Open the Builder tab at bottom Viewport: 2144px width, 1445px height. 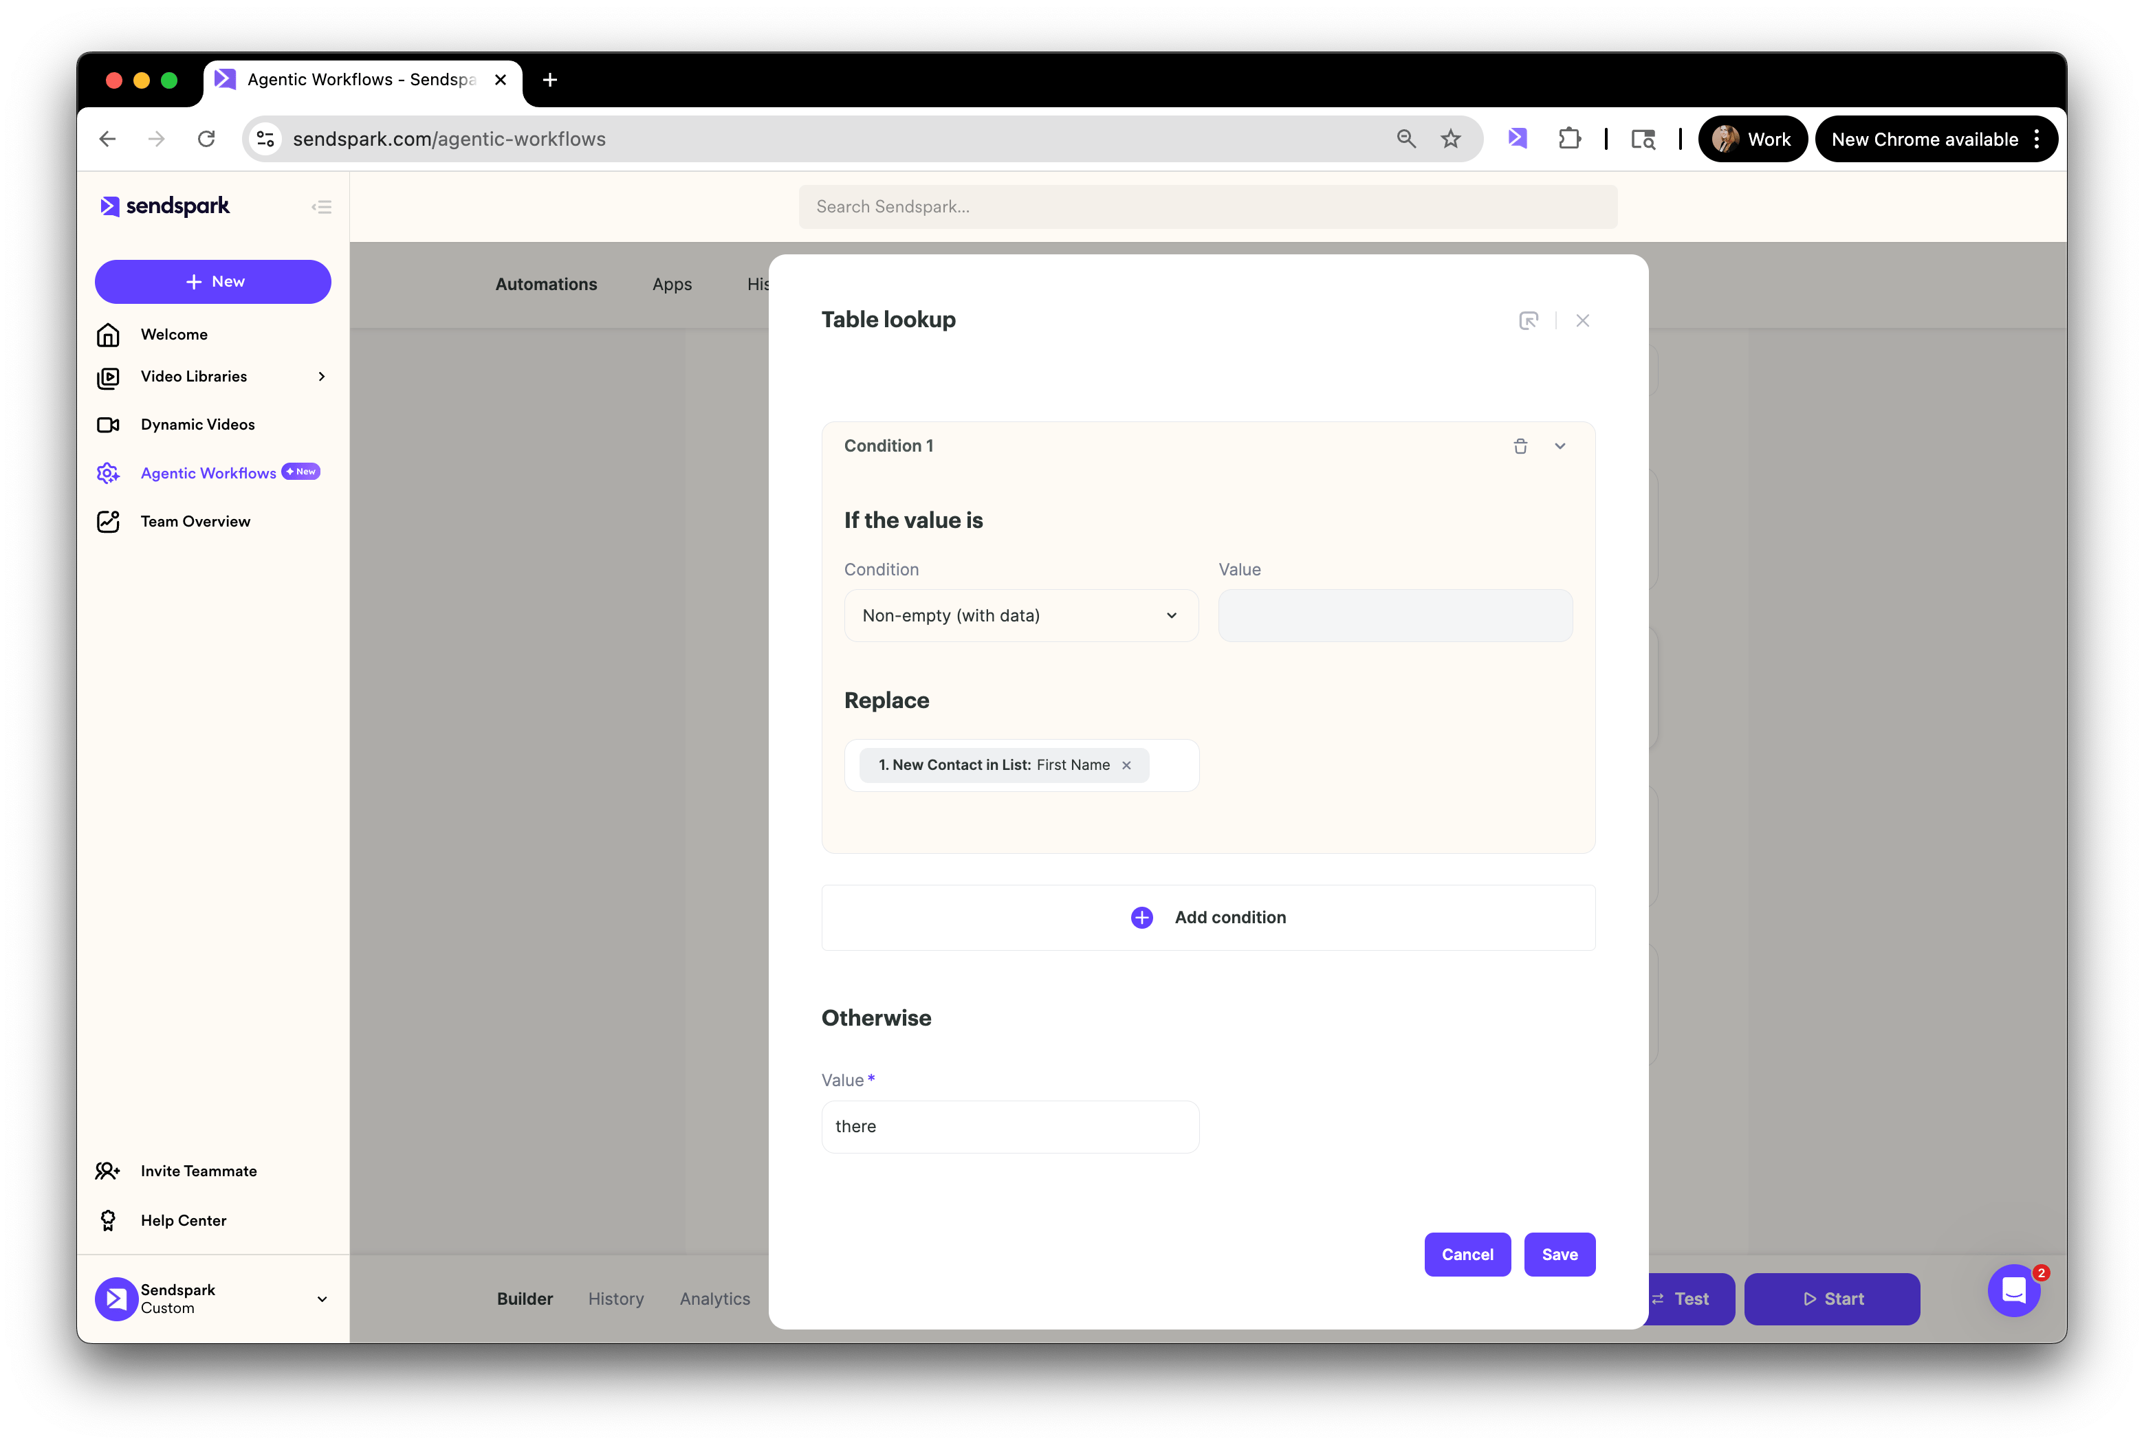[525, 1299]
